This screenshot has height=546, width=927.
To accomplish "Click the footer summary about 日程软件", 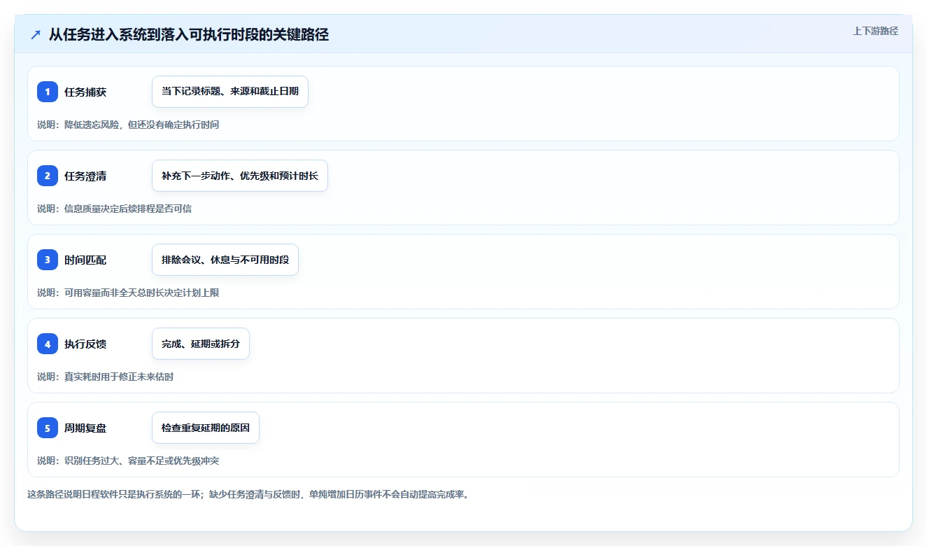I will click(248, 494).
